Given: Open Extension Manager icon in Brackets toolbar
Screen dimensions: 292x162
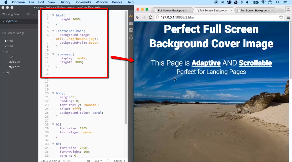Looking at the screenshot, I should click(131, 23).
